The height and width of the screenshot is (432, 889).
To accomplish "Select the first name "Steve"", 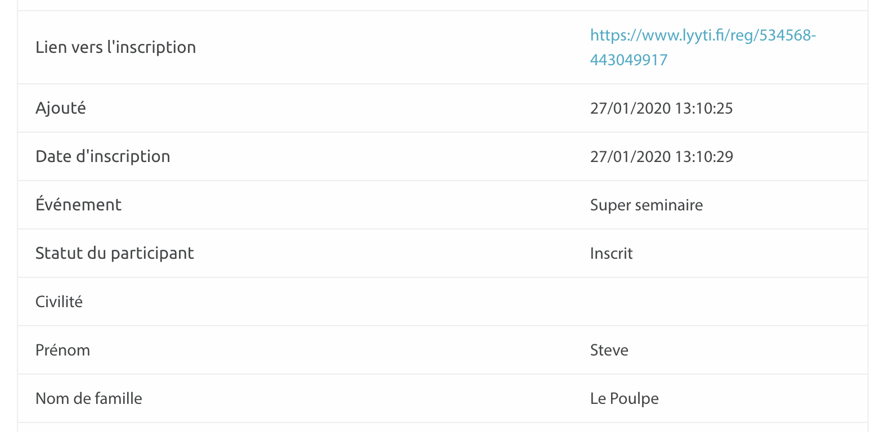I will [x=609, y=350].
